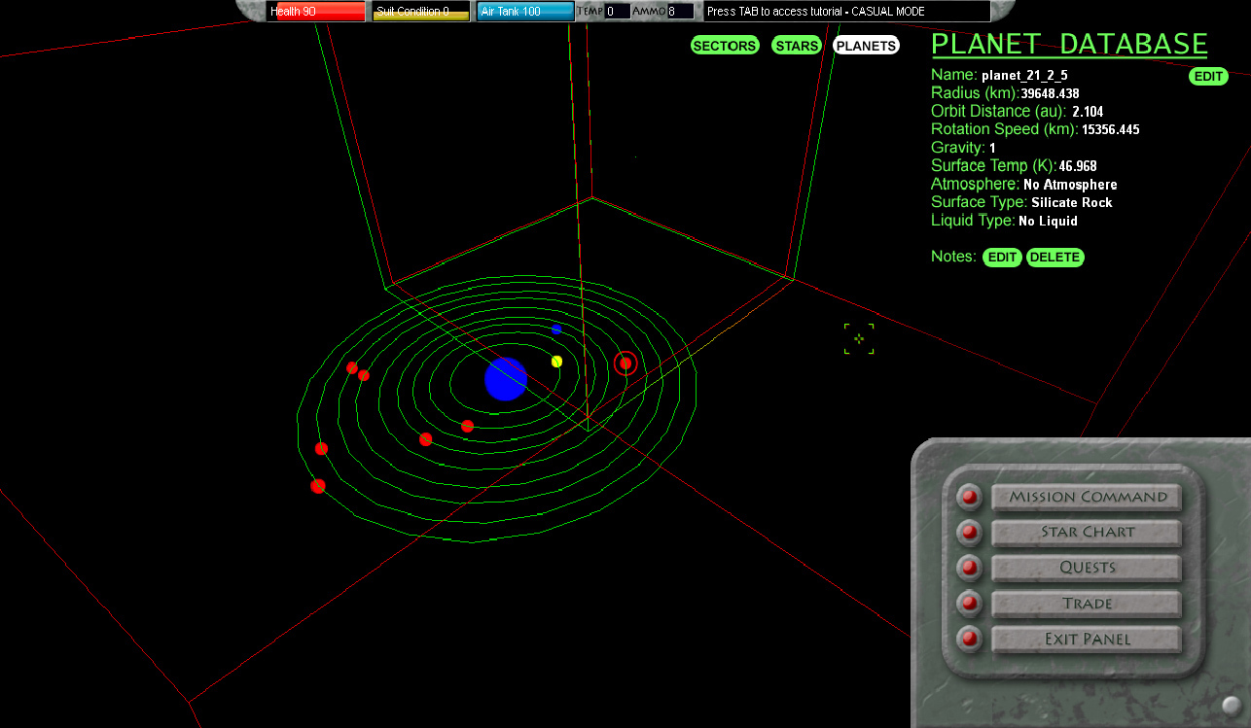Select the PLANETS tab

866,46
